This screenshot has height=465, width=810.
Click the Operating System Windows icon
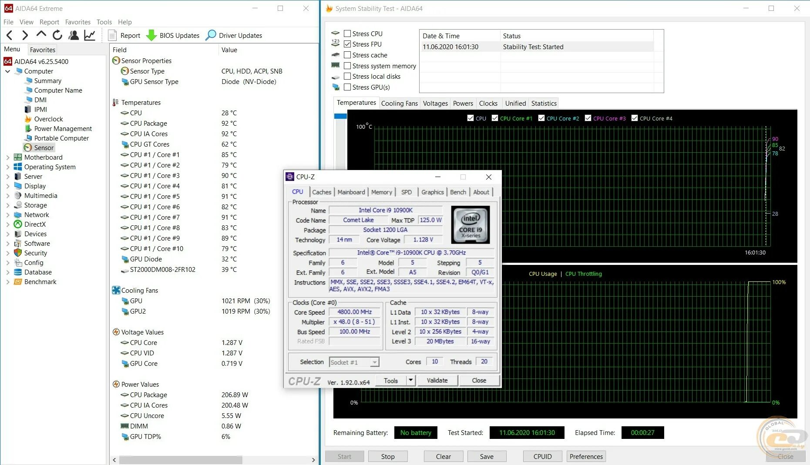[x=18, y=167]
